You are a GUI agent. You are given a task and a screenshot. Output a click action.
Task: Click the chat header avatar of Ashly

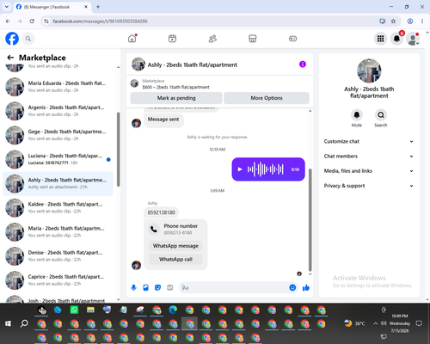coord(138,64)
